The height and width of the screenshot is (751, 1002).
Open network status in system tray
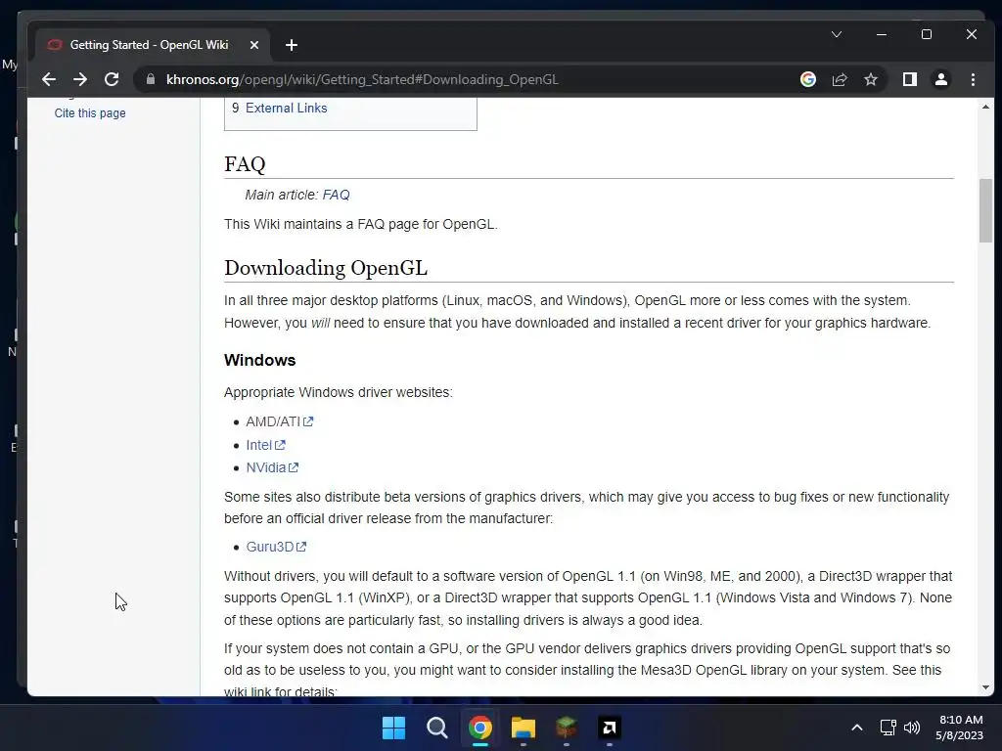tap(888, 728)
